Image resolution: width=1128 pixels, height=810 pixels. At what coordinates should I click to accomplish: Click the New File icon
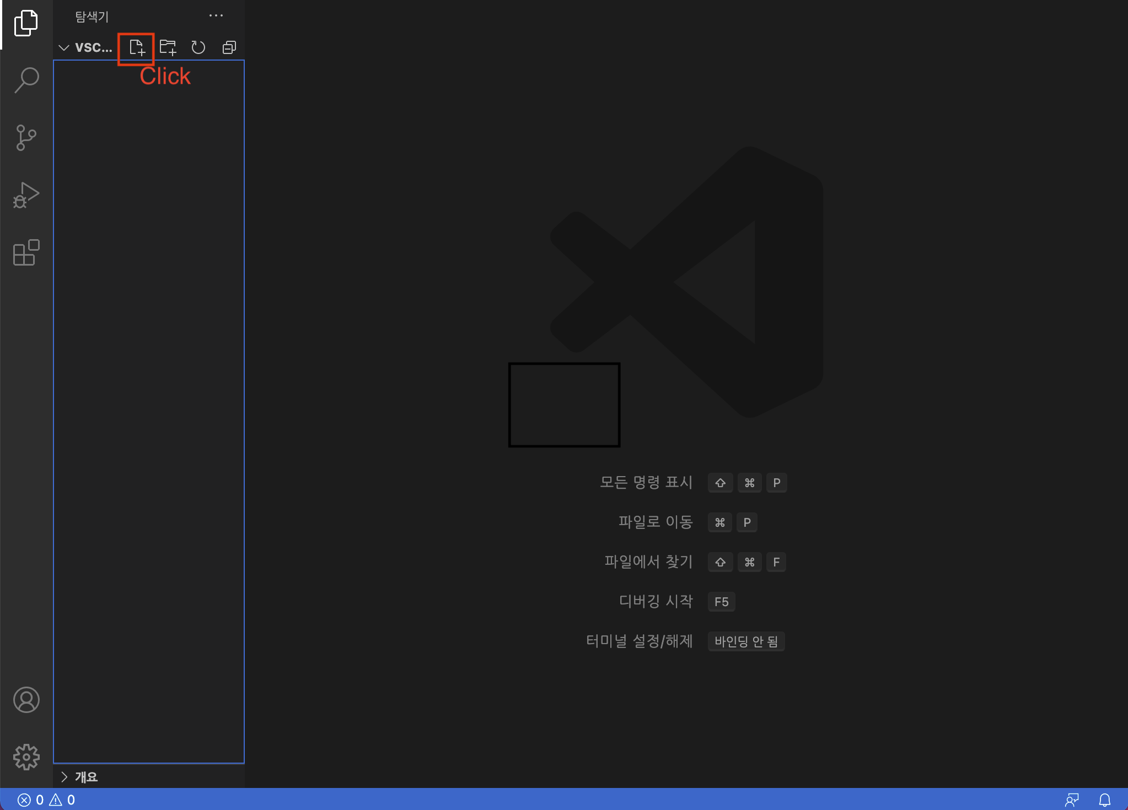click(137, 47)
